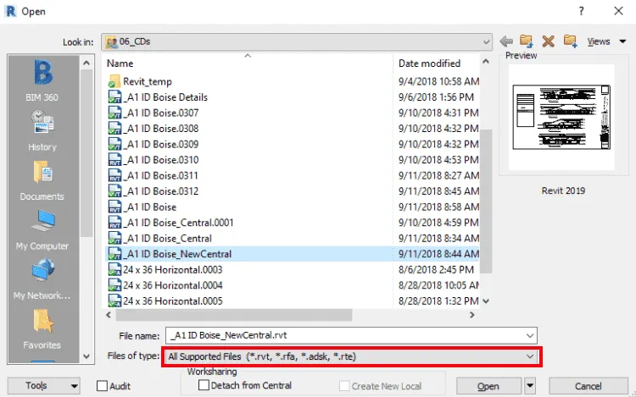This screenshot has height=397, width=636.
Task: Select _A1 ID Boise.0308 file name
Action: point(161,129)
